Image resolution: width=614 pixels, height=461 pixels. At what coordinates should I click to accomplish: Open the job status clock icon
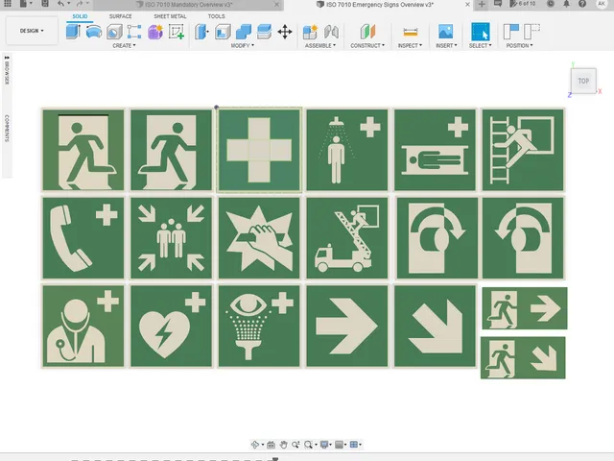pyautogui.click(x=551, y=4)
